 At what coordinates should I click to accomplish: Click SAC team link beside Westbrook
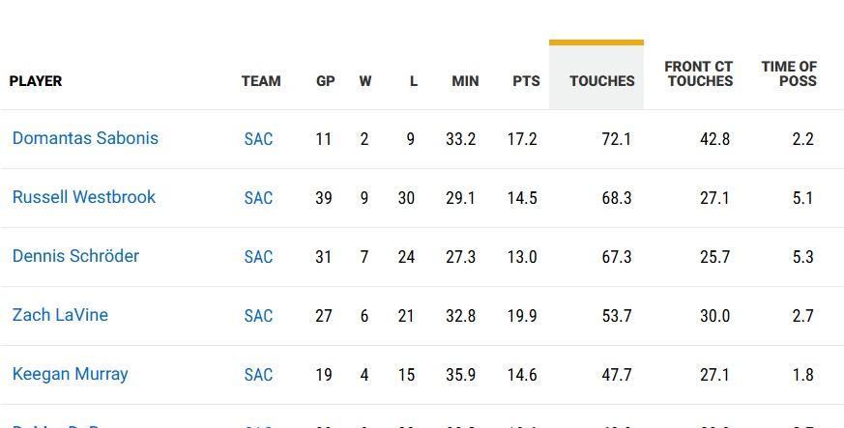pos(258,198)
